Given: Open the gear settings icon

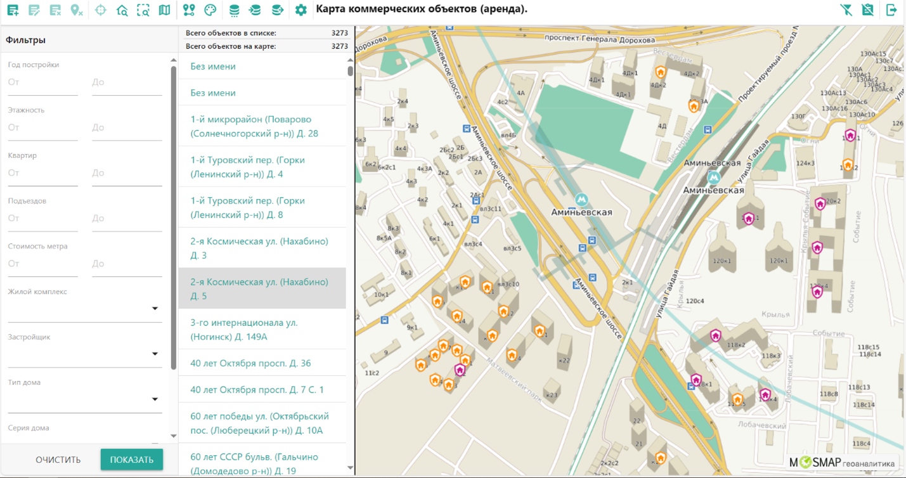Looking at the screenshot, I should pos(301,10).
